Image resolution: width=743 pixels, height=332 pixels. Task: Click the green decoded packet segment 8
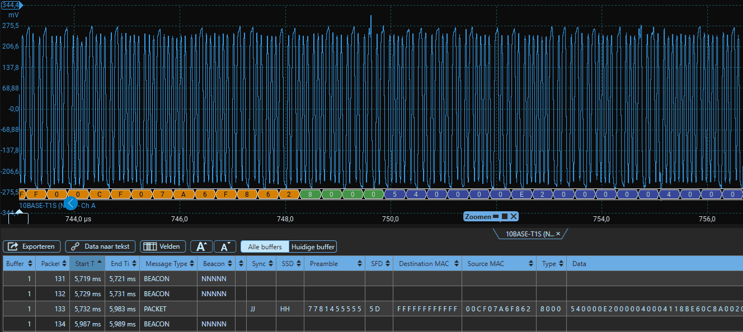tap(311, 195)
